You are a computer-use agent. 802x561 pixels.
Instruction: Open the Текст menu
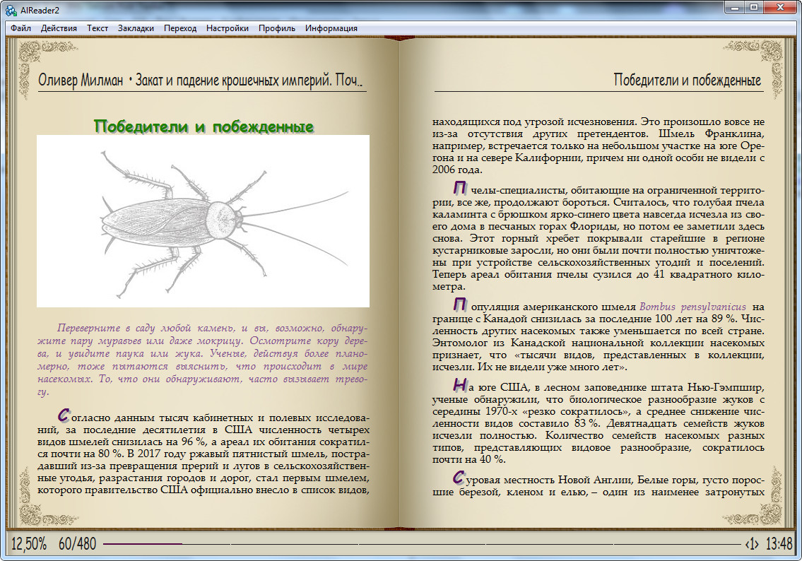[x=98, y=28]
